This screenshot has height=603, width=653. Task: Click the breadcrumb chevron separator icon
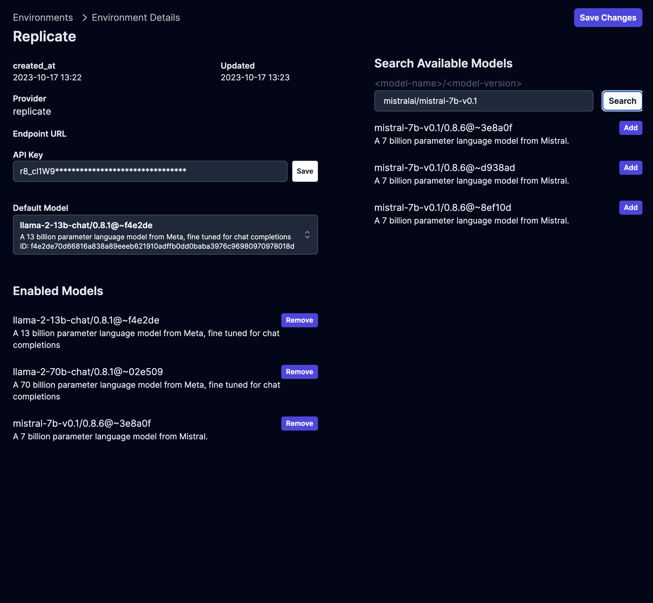coord(84,18)
